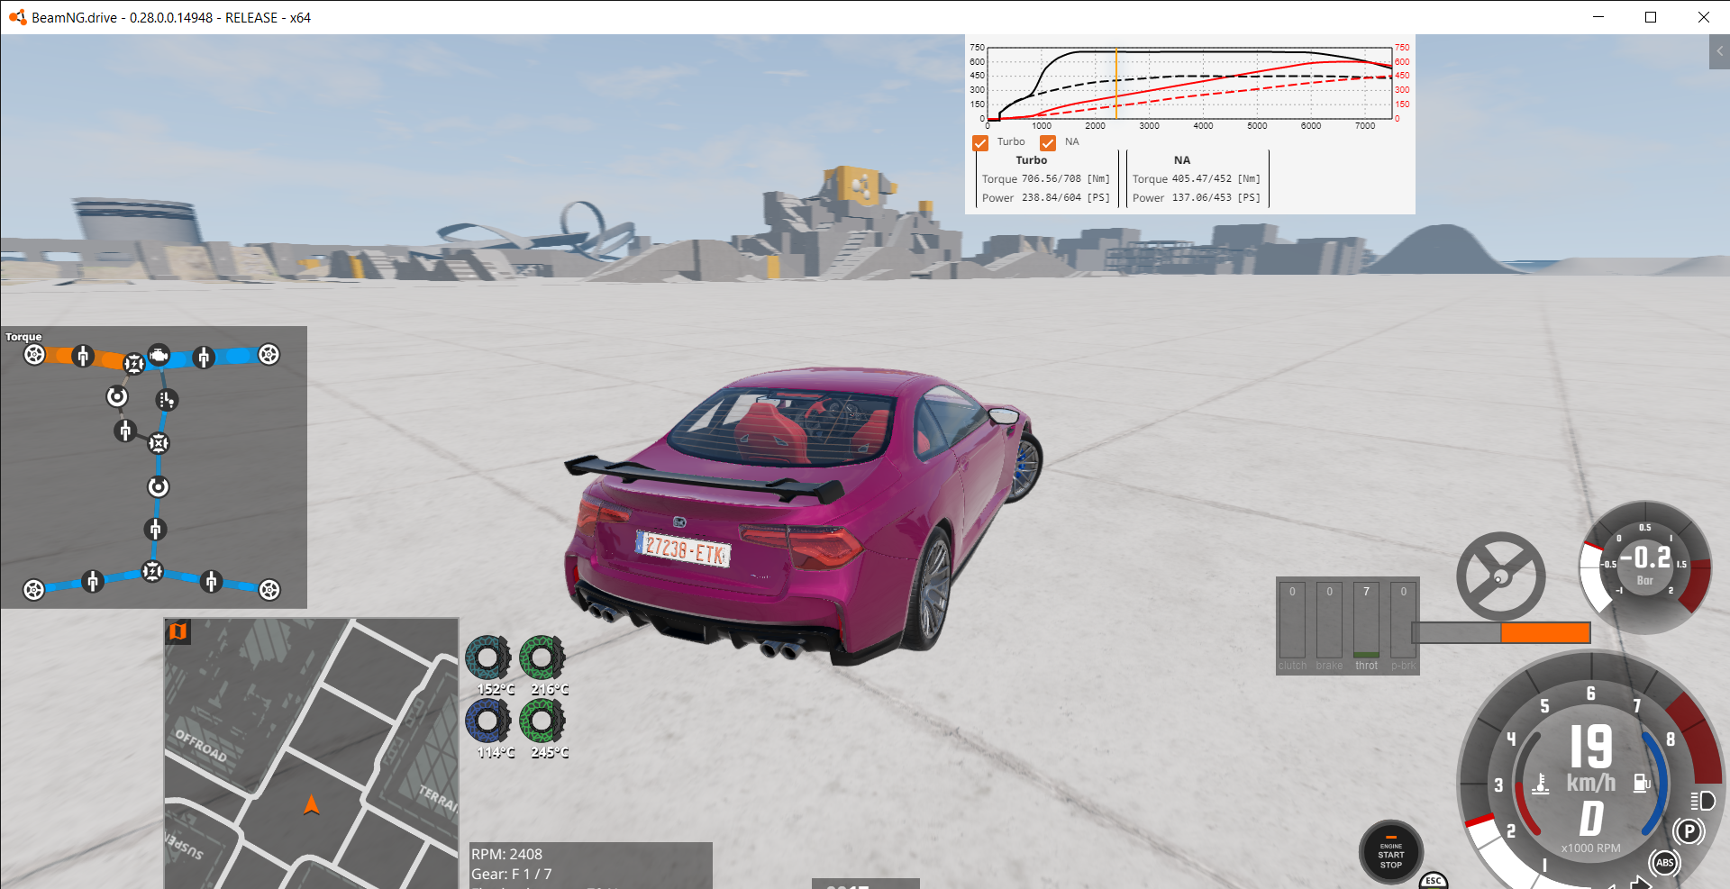Click the torque curve graph
This screenshot has width=1730, height=889.
(1190, 83)
